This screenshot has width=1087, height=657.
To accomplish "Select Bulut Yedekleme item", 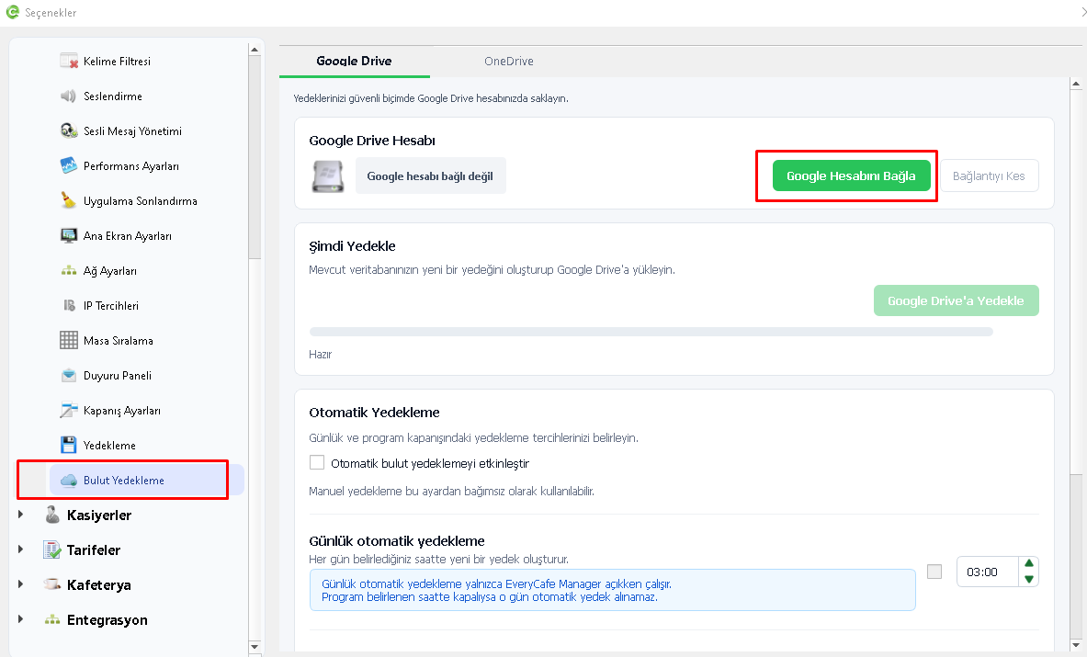I will pyautogui.click(x=146, y=480).
